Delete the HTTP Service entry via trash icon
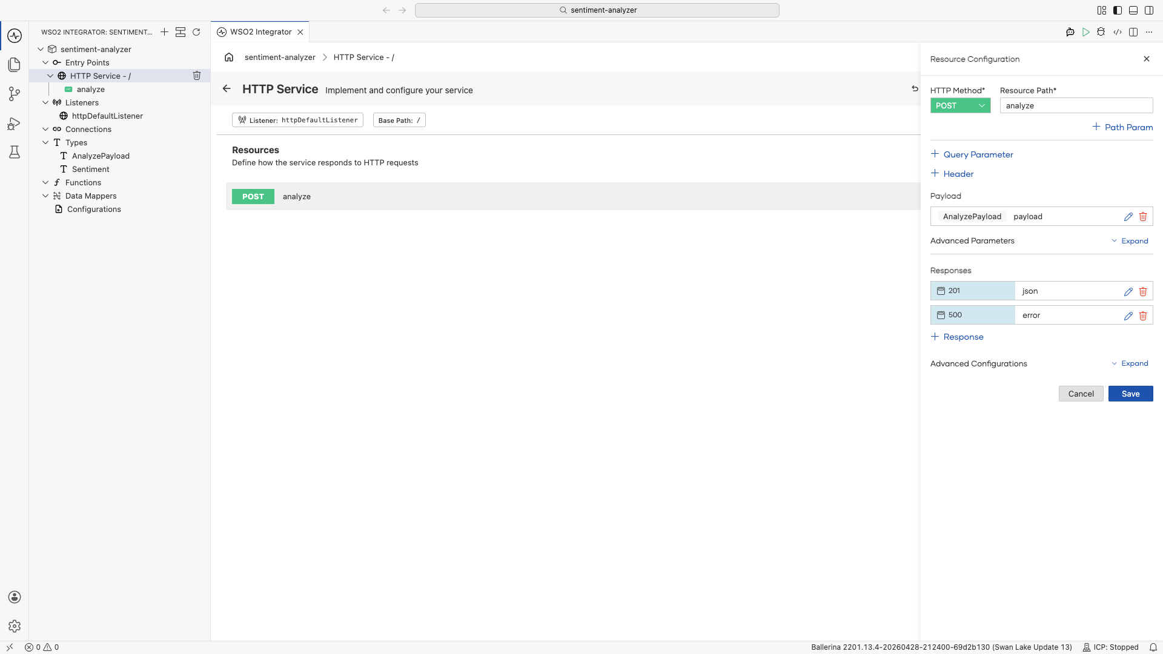 pyautogui.click(x=197, y=76)
